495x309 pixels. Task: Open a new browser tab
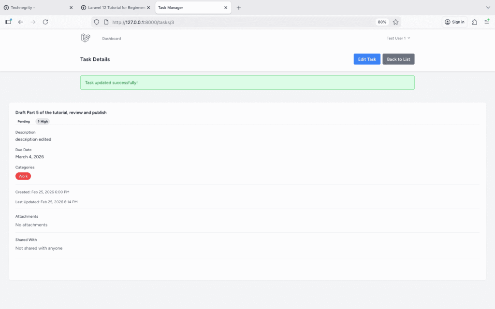pos(239,8)
